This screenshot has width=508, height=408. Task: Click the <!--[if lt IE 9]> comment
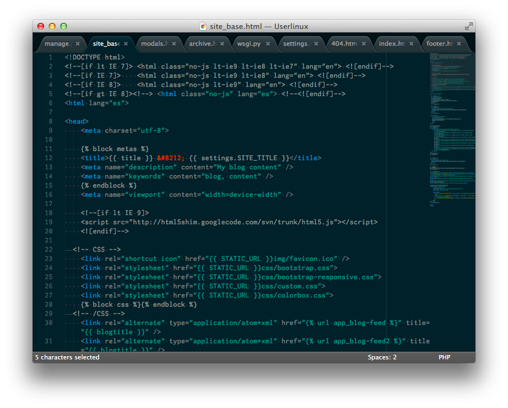point(115,213)
